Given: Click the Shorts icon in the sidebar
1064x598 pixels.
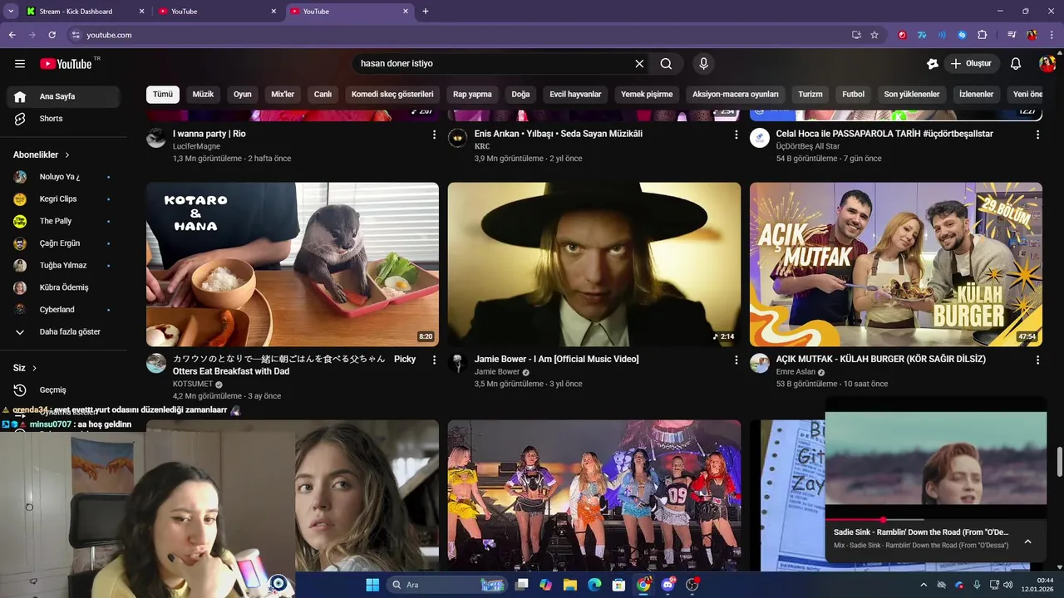Looking at the screenshot, I should tap(20, 119).
